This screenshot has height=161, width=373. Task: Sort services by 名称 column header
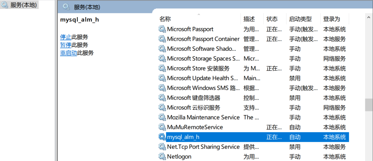point(199,19)
